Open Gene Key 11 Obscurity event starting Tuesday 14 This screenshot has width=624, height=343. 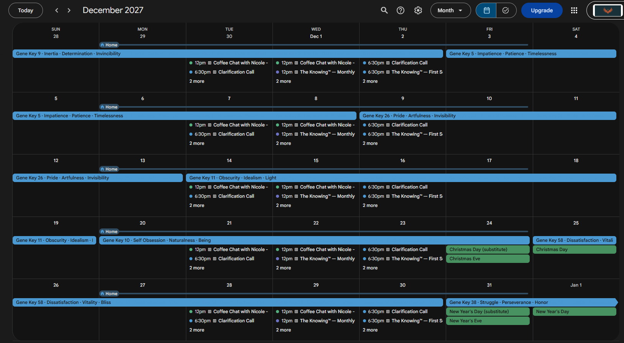(x=401, y=178)
